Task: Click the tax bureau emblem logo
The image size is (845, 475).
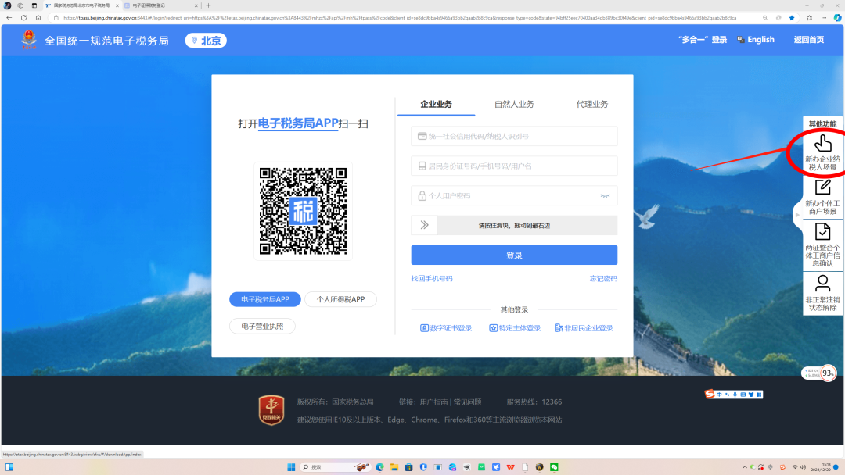Action: [x=29, y=40]
